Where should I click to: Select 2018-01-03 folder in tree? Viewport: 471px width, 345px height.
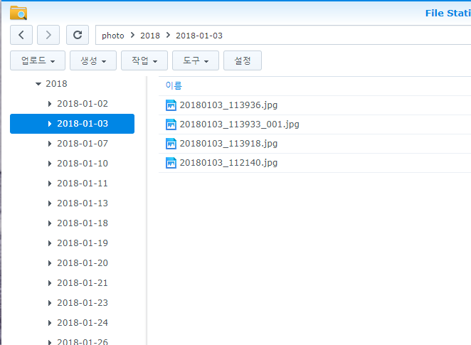coord(72,124)
